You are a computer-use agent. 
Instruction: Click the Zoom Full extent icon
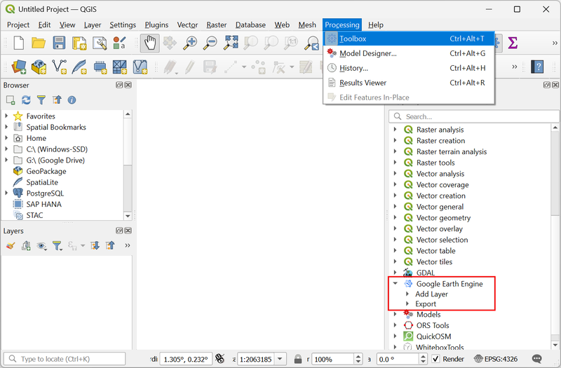click(231, 43)
